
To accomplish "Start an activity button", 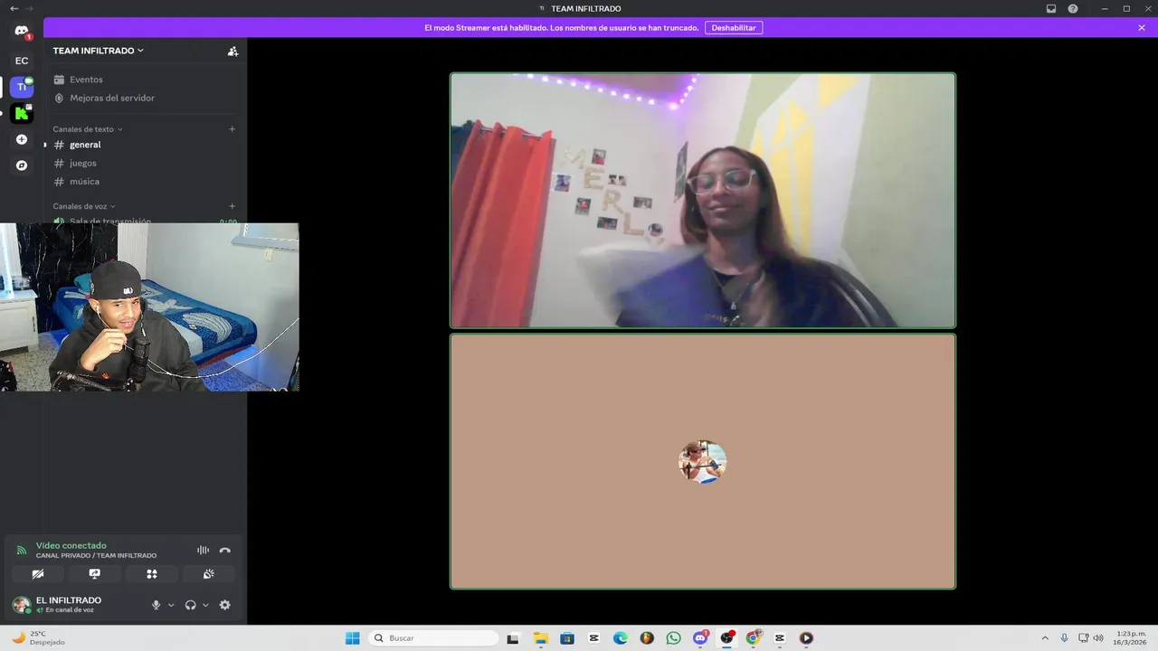I will point(152,574).
